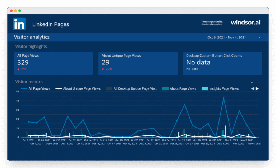Open the date range dropdown arrow
Viewport: 276px width, 168px height.
(x=259, y=37)
